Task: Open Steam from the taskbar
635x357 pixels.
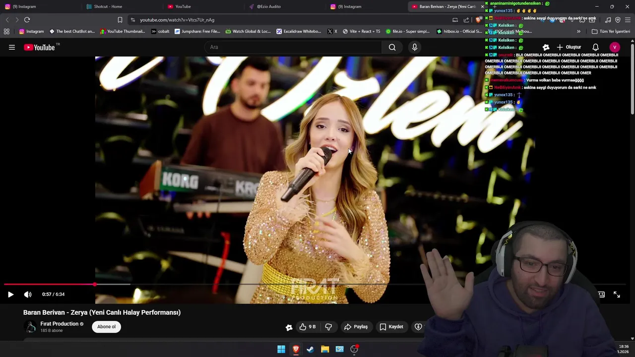Action: click(x=310, y=349)
